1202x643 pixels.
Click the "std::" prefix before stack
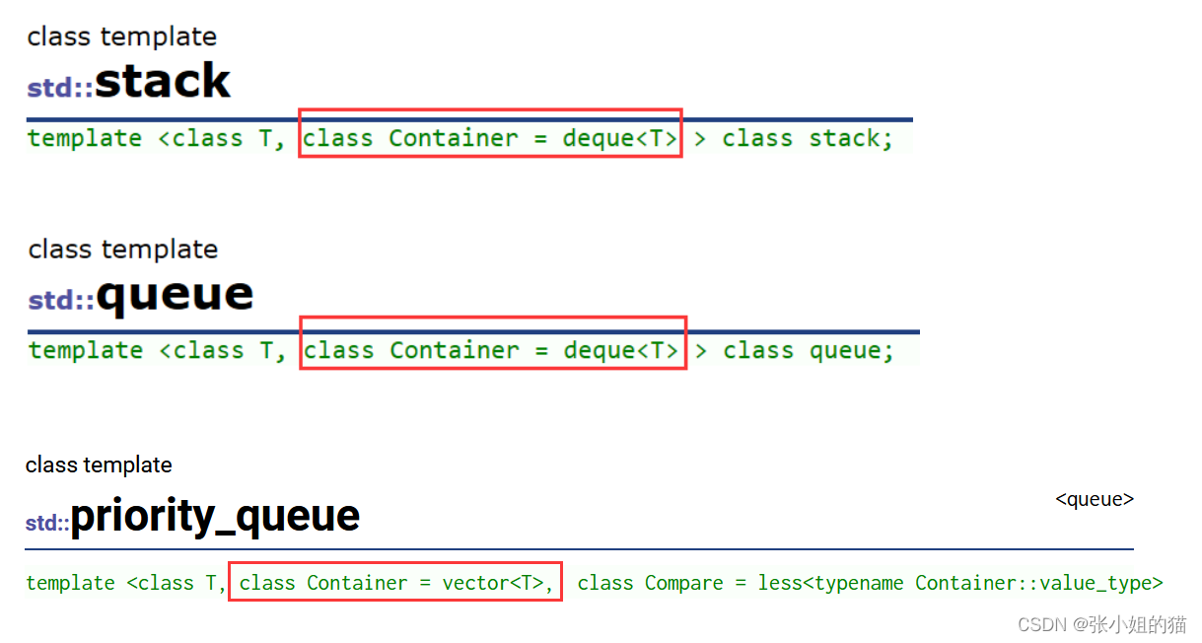[x=60, y=88]
